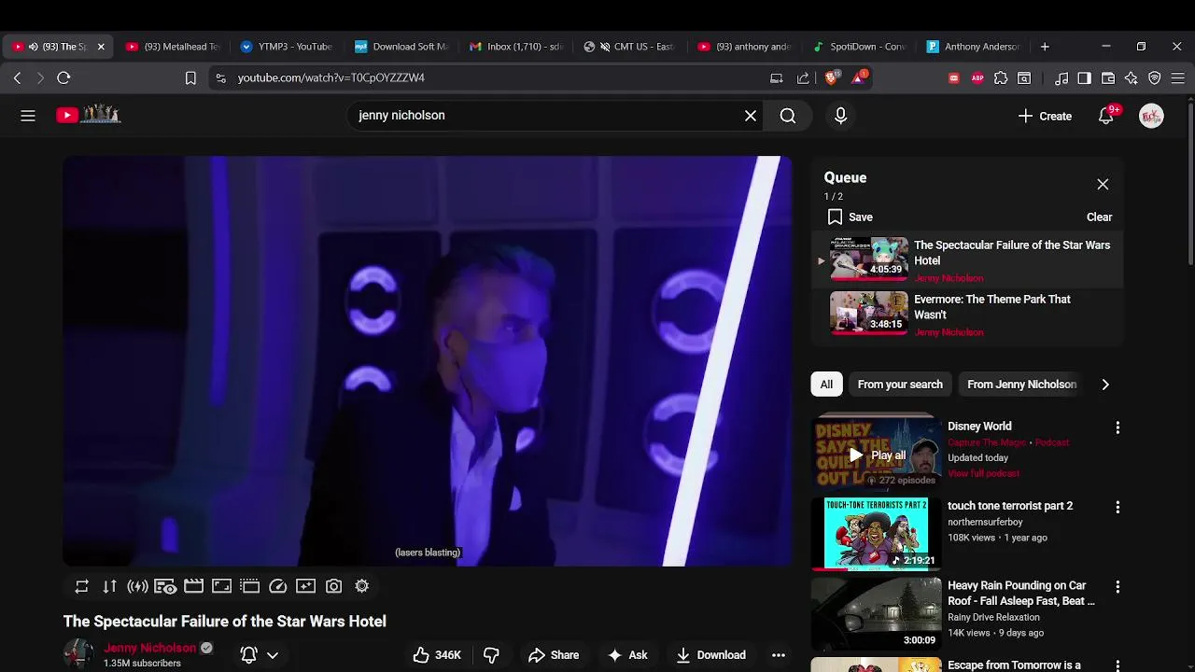Image resolution: width=1195 pixels, height=672 pixels.
Task: Click the pop-up player dotted window icon
Action: click(x=249, y=586)
